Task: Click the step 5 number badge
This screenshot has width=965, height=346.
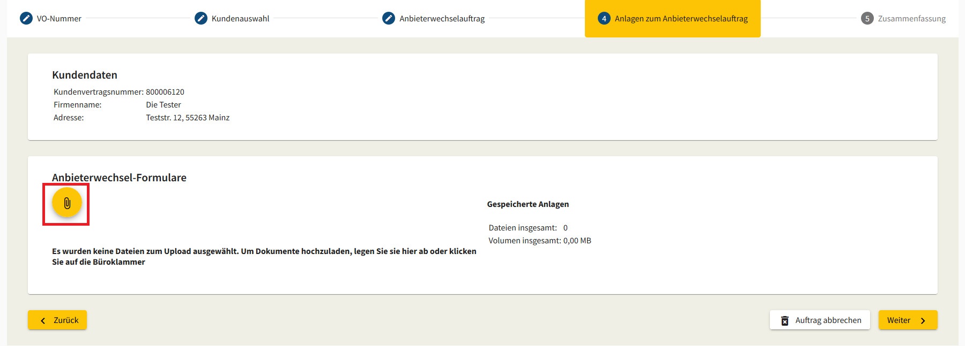Action: point(867,18)
